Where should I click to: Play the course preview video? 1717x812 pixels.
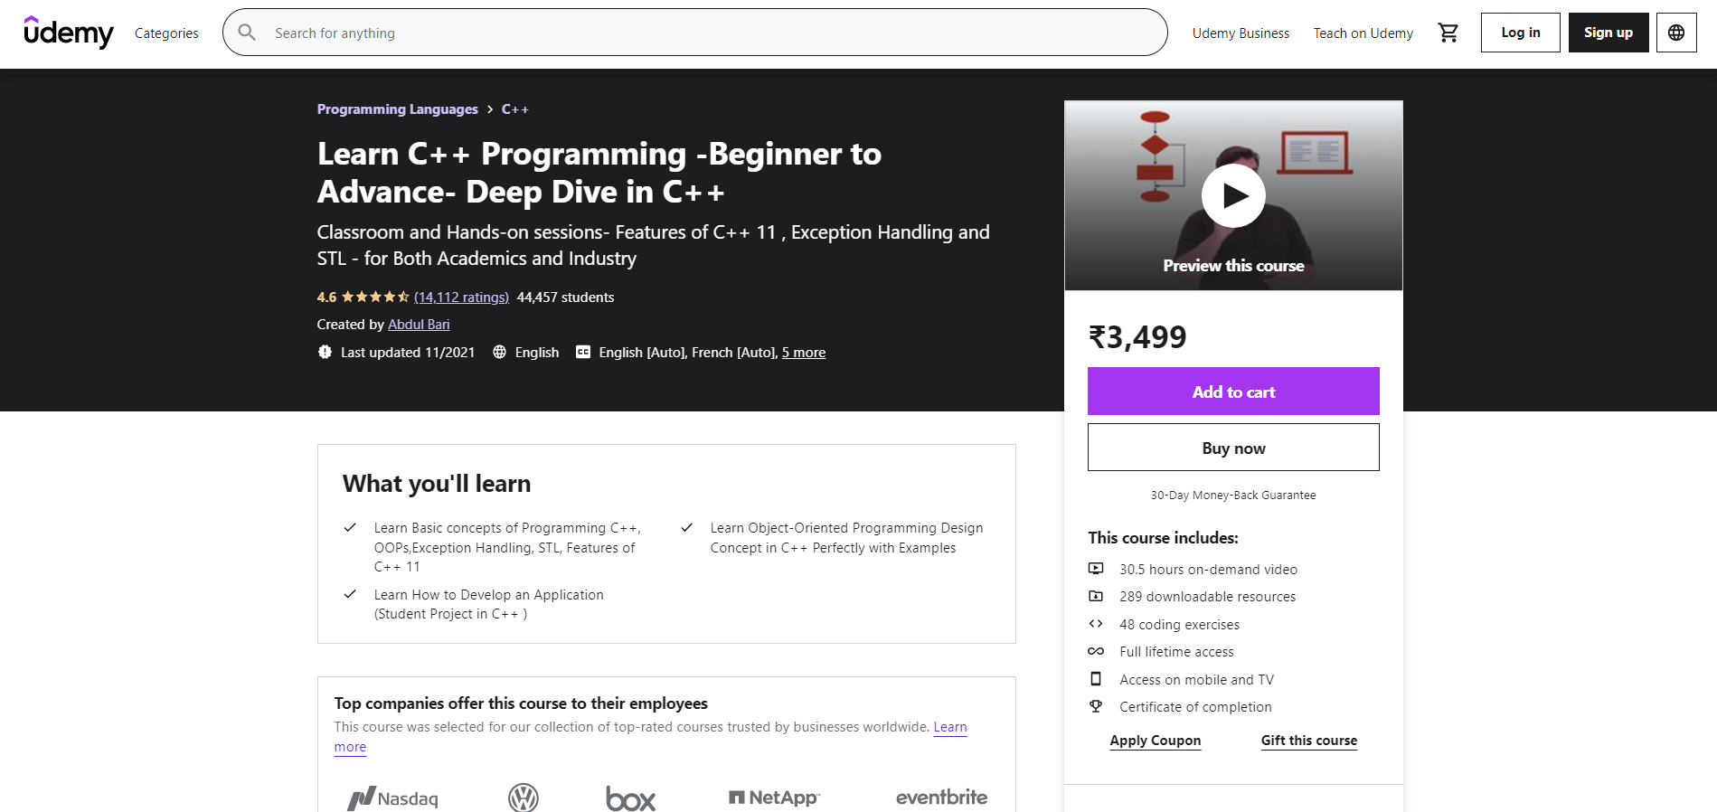point(1233,195)
